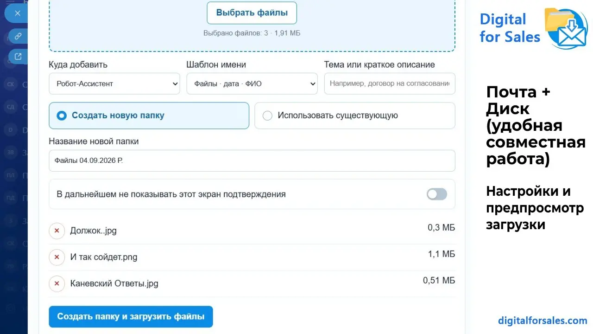
Task: Remove file Должок..jpg
Action: pyautogui.click(x=57, y=231)
